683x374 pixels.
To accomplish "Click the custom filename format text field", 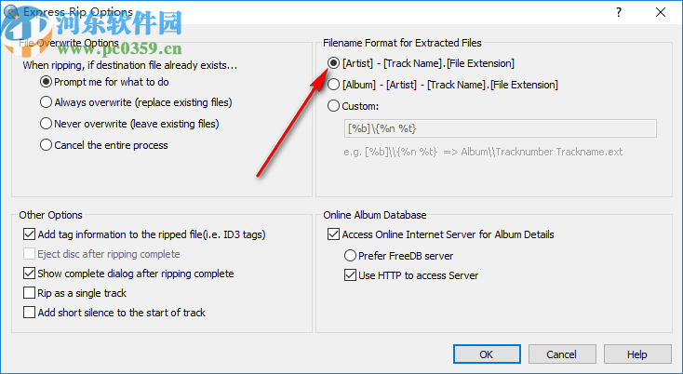I will (499, 128).
